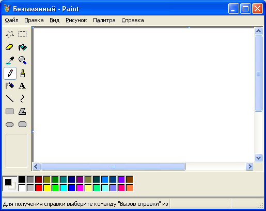Choose the olive color swatch
Viewport: 266px width, 211px height.
tap(47, 180)
